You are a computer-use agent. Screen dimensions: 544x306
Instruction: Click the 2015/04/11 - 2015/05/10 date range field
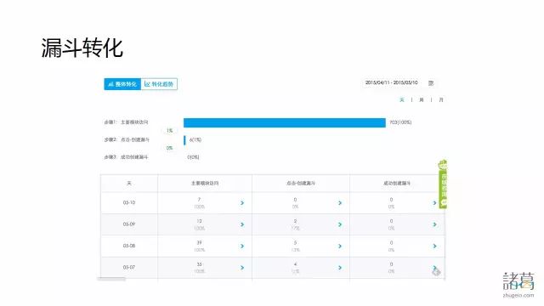click(391, 82)
